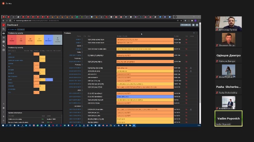Open the Configuration wrench menu

click(4, 46)
